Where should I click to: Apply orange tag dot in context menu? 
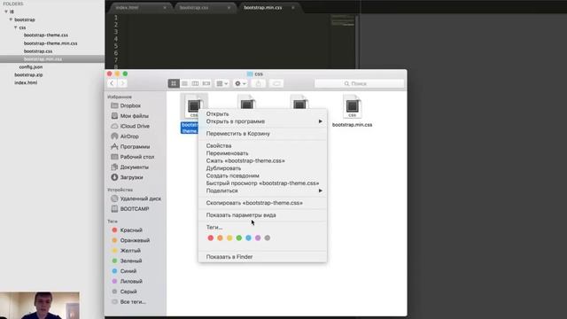221,238
